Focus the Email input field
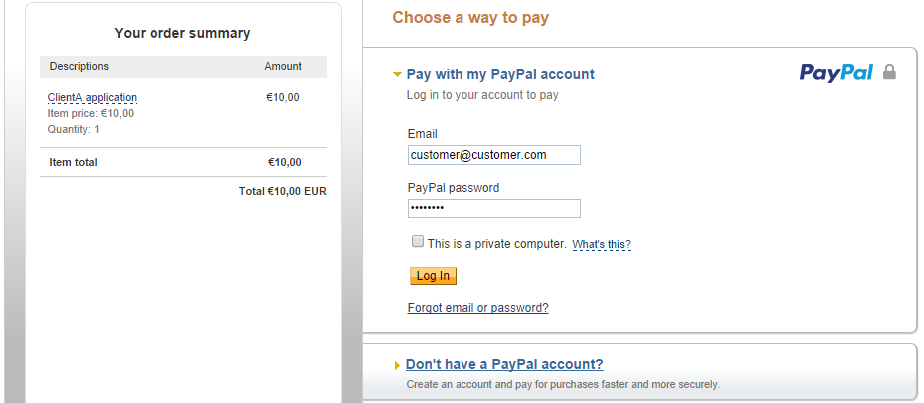The image size is (924, 403). click(493, 155)
